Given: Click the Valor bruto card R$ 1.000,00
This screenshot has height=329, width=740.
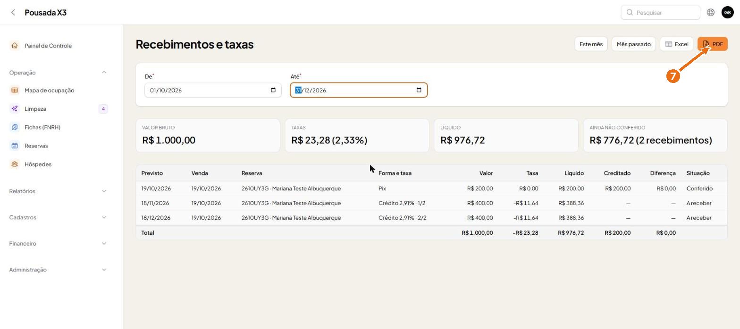Looking at the screenshot, I should coord(208,135).
